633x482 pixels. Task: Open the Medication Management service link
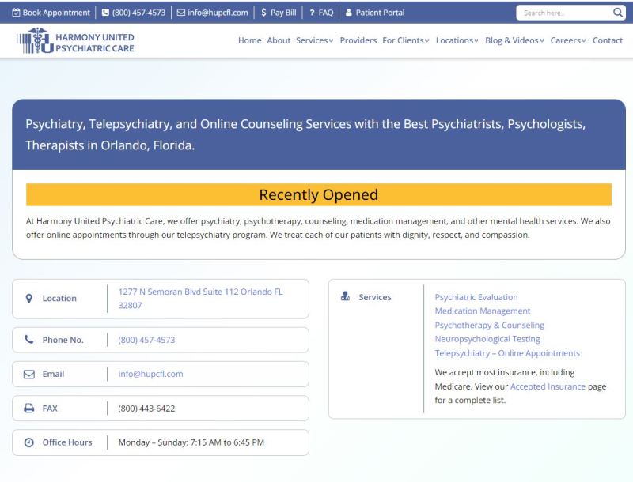coord(483,311)
